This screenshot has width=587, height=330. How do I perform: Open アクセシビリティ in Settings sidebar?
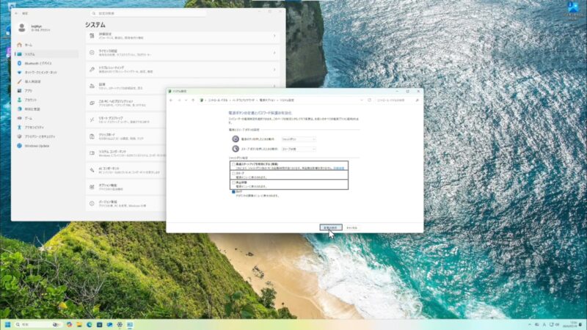click(46, 127)
